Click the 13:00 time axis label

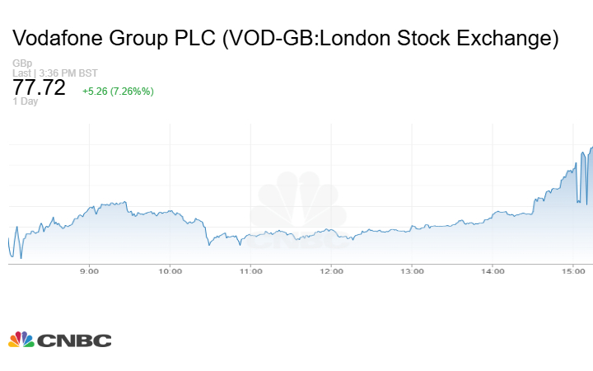412,271
